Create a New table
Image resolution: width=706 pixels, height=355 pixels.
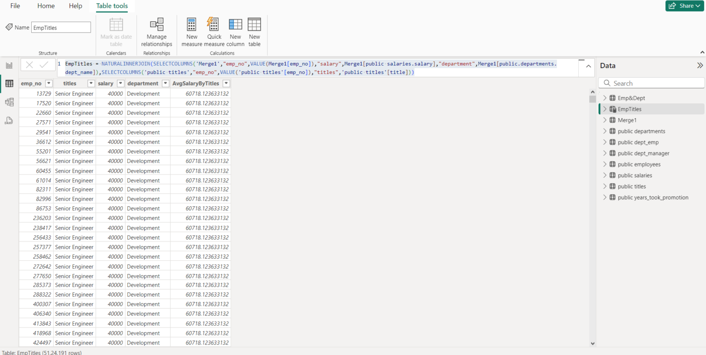pos(254,31)
